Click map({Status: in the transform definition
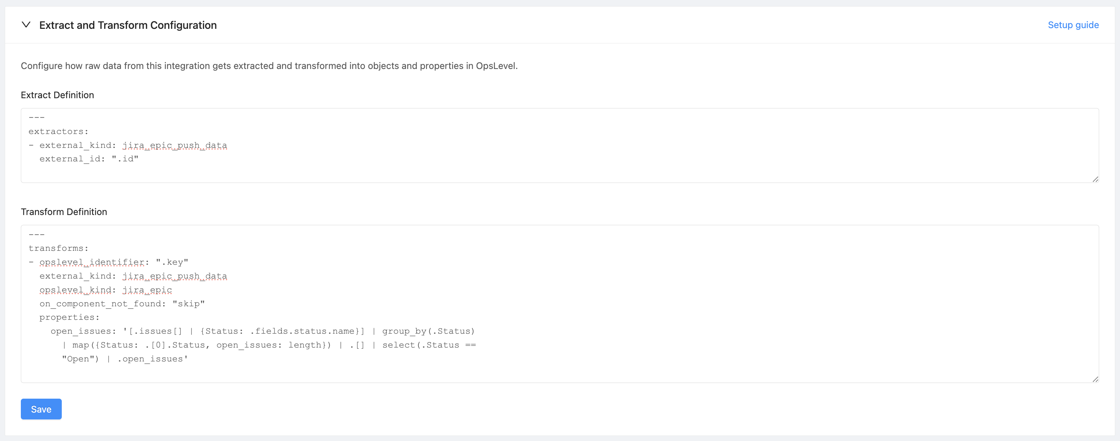 pos(105,345)
